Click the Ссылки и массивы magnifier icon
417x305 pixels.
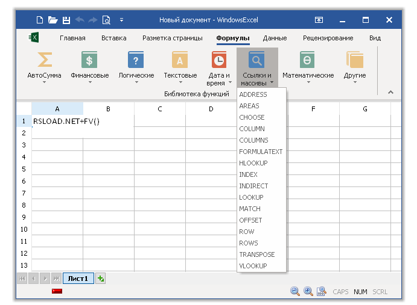pyautogui.click(x=256, y=60)
